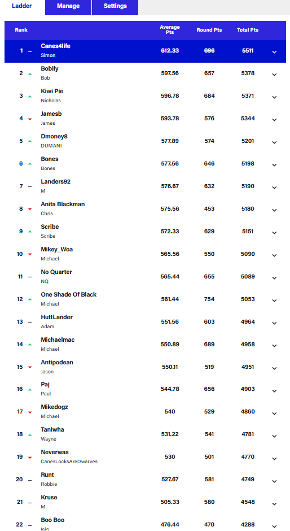
Task: Expand Kruse team row chevron
Action: [x=274, y=503]
